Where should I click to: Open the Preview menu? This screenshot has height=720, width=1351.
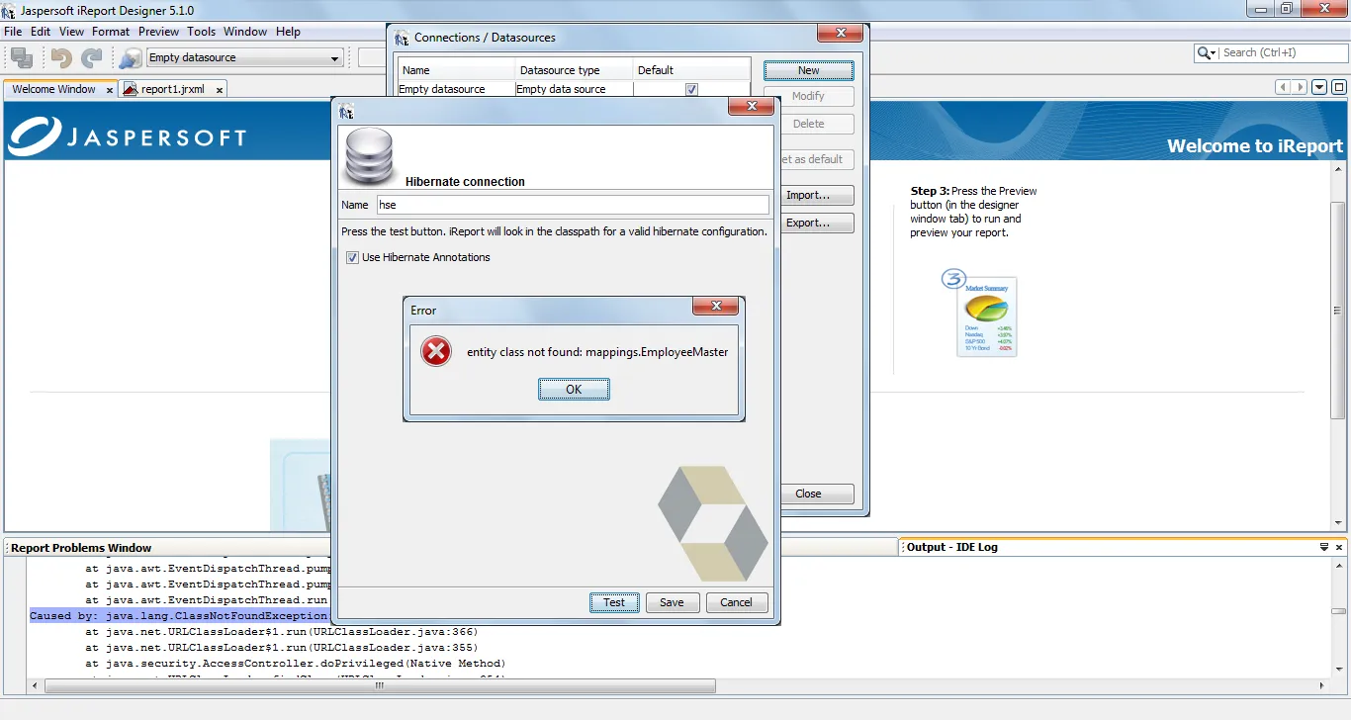[x=158, y=32]
